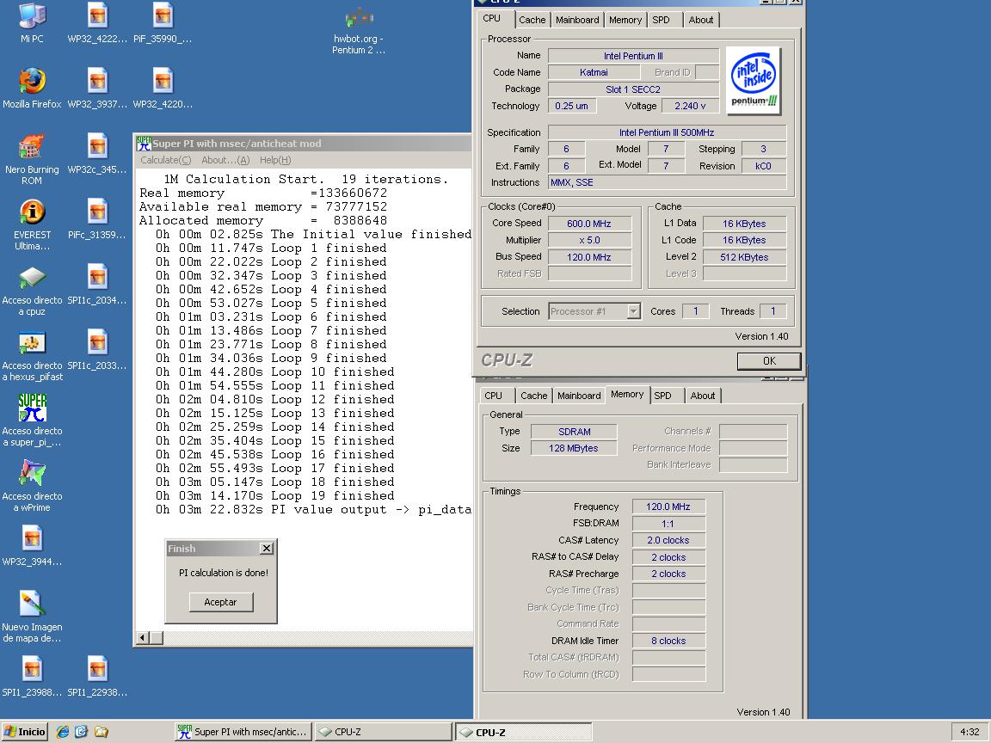Open the Inicio start button
The width and height of the screenshot is (991, 743).
(x=25, y=732)
